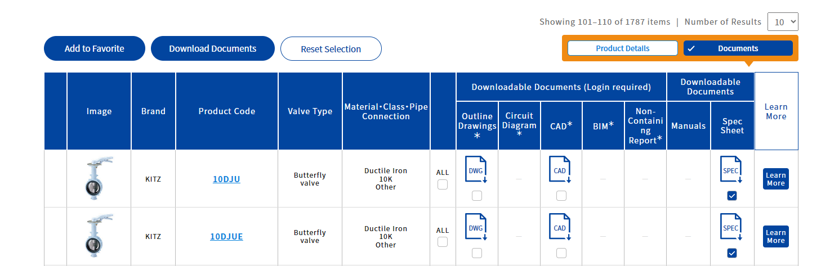The height and width of the screenshot is (266, 821).
Task: Download DWG outline drawing for 10DJUE
Action: [x=476, y=228]
